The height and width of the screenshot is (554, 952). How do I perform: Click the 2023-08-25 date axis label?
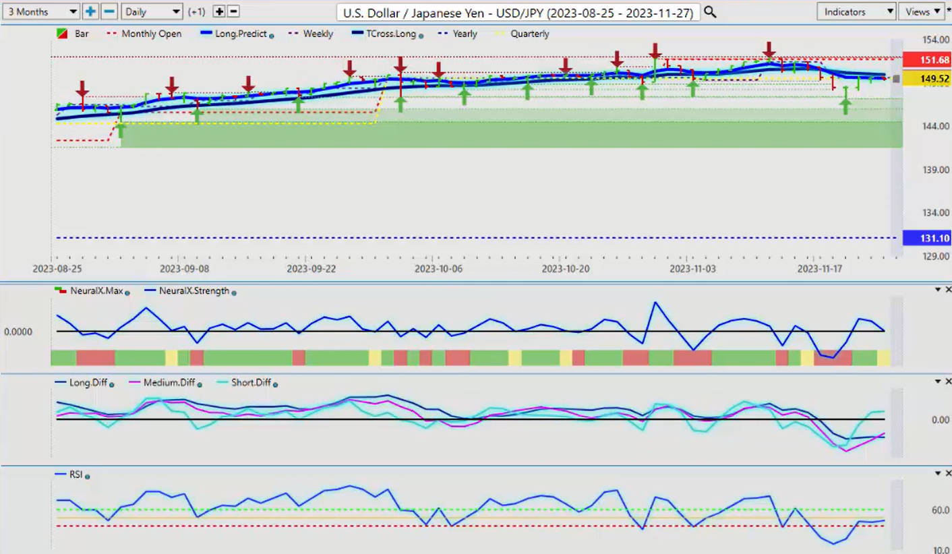[x=57, y=268]
